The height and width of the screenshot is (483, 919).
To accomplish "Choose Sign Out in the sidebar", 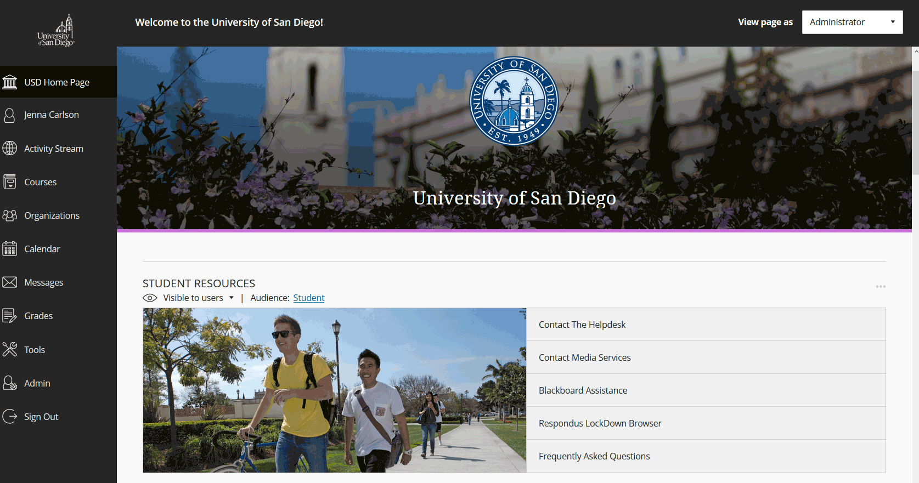I will (x=58, y=417).
